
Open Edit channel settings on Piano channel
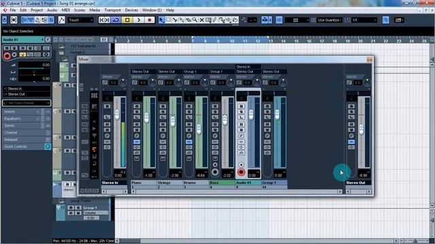point(137,136)
